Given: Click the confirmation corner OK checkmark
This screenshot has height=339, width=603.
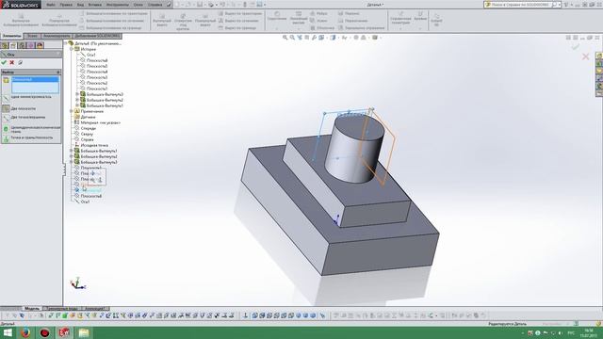Looking at the screenshot, I should click(x=576, y=46).
